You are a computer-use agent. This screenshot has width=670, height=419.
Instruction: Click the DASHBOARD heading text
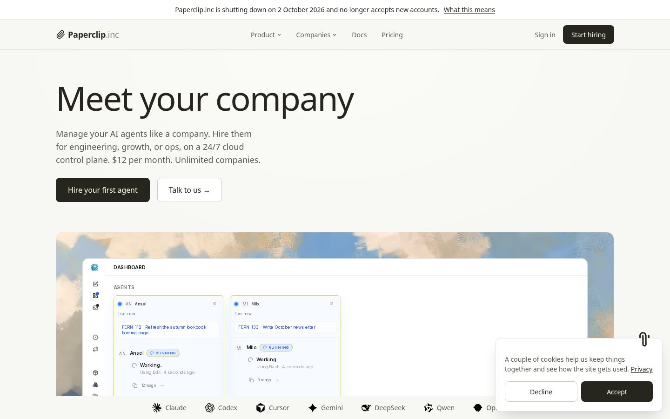point(129,267)
